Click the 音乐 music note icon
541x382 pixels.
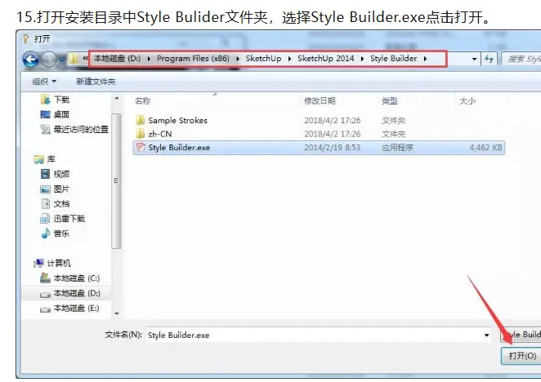(x=45, y=233)
